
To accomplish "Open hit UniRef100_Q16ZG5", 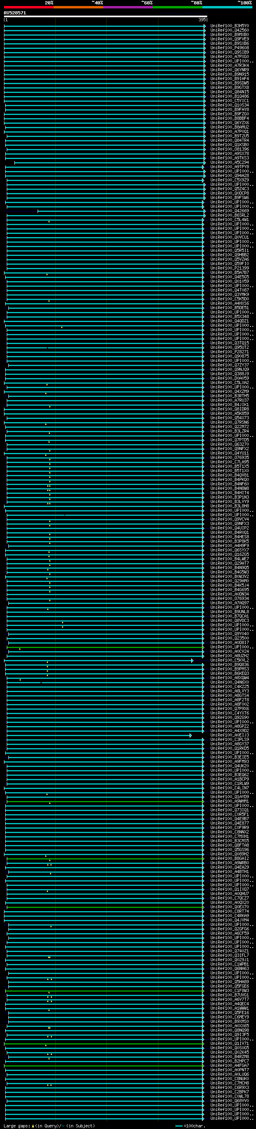I will [230, 554].
